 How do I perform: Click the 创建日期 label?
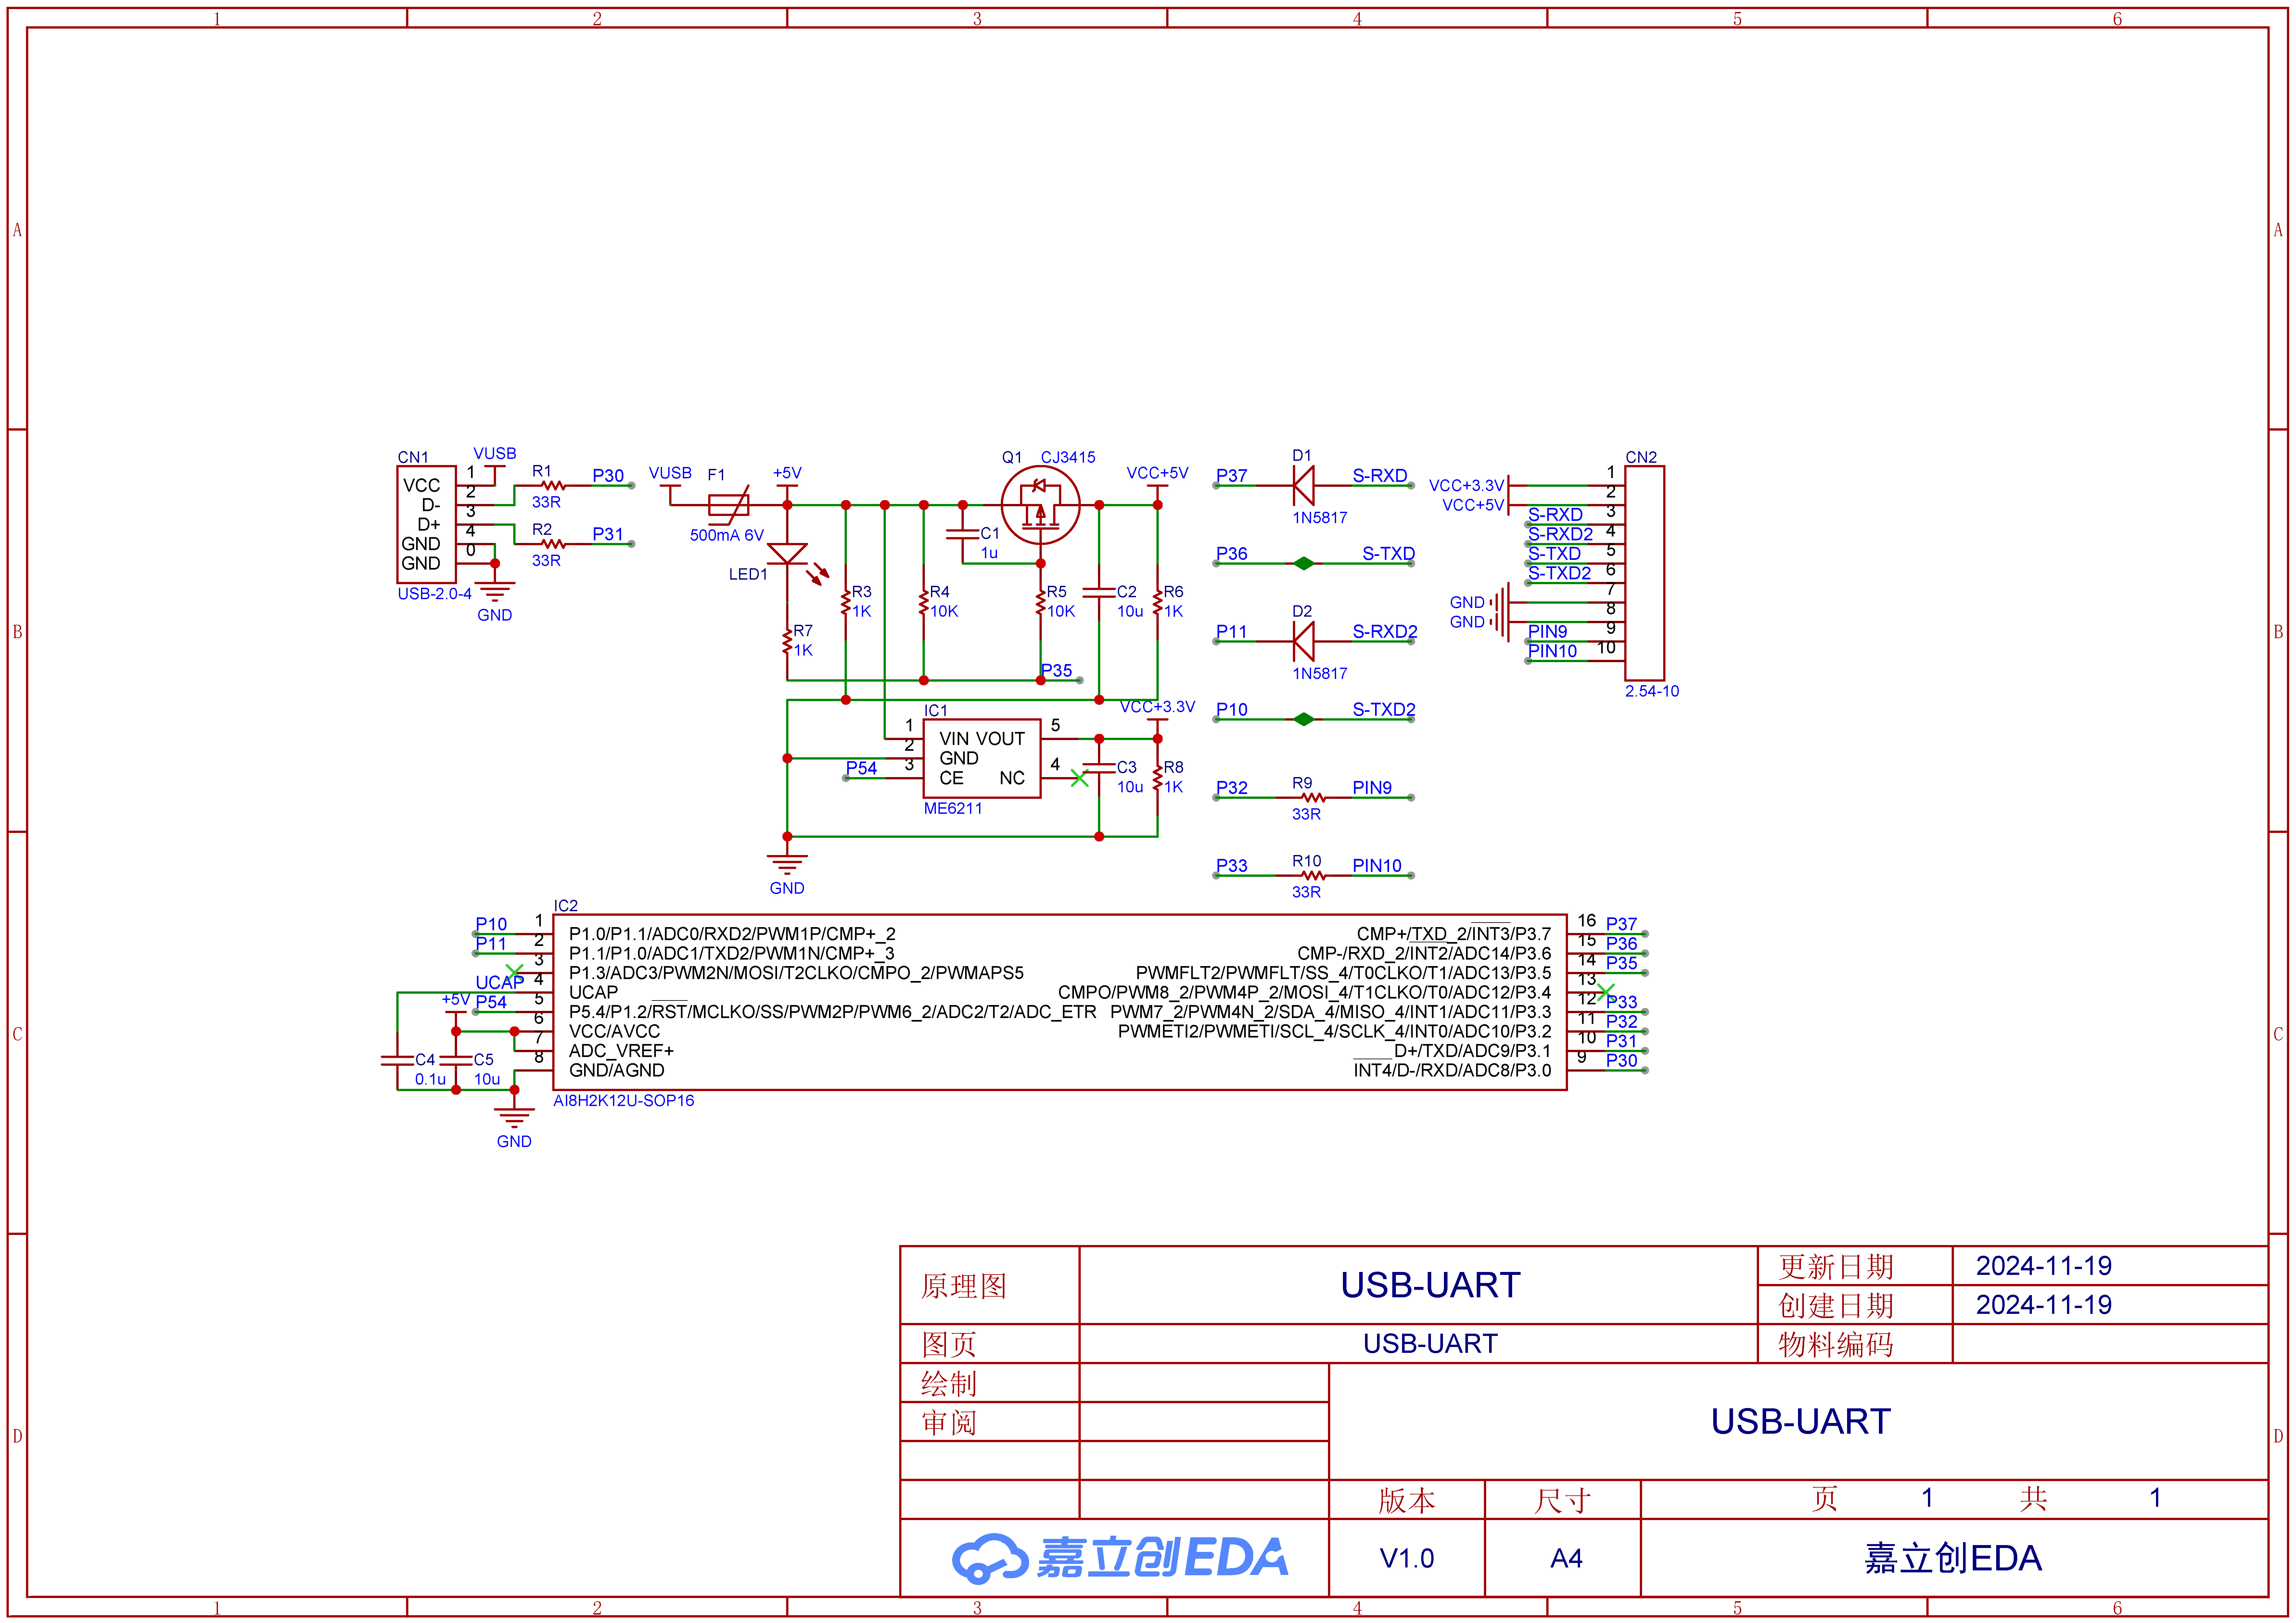(x=1836, y=1306)
